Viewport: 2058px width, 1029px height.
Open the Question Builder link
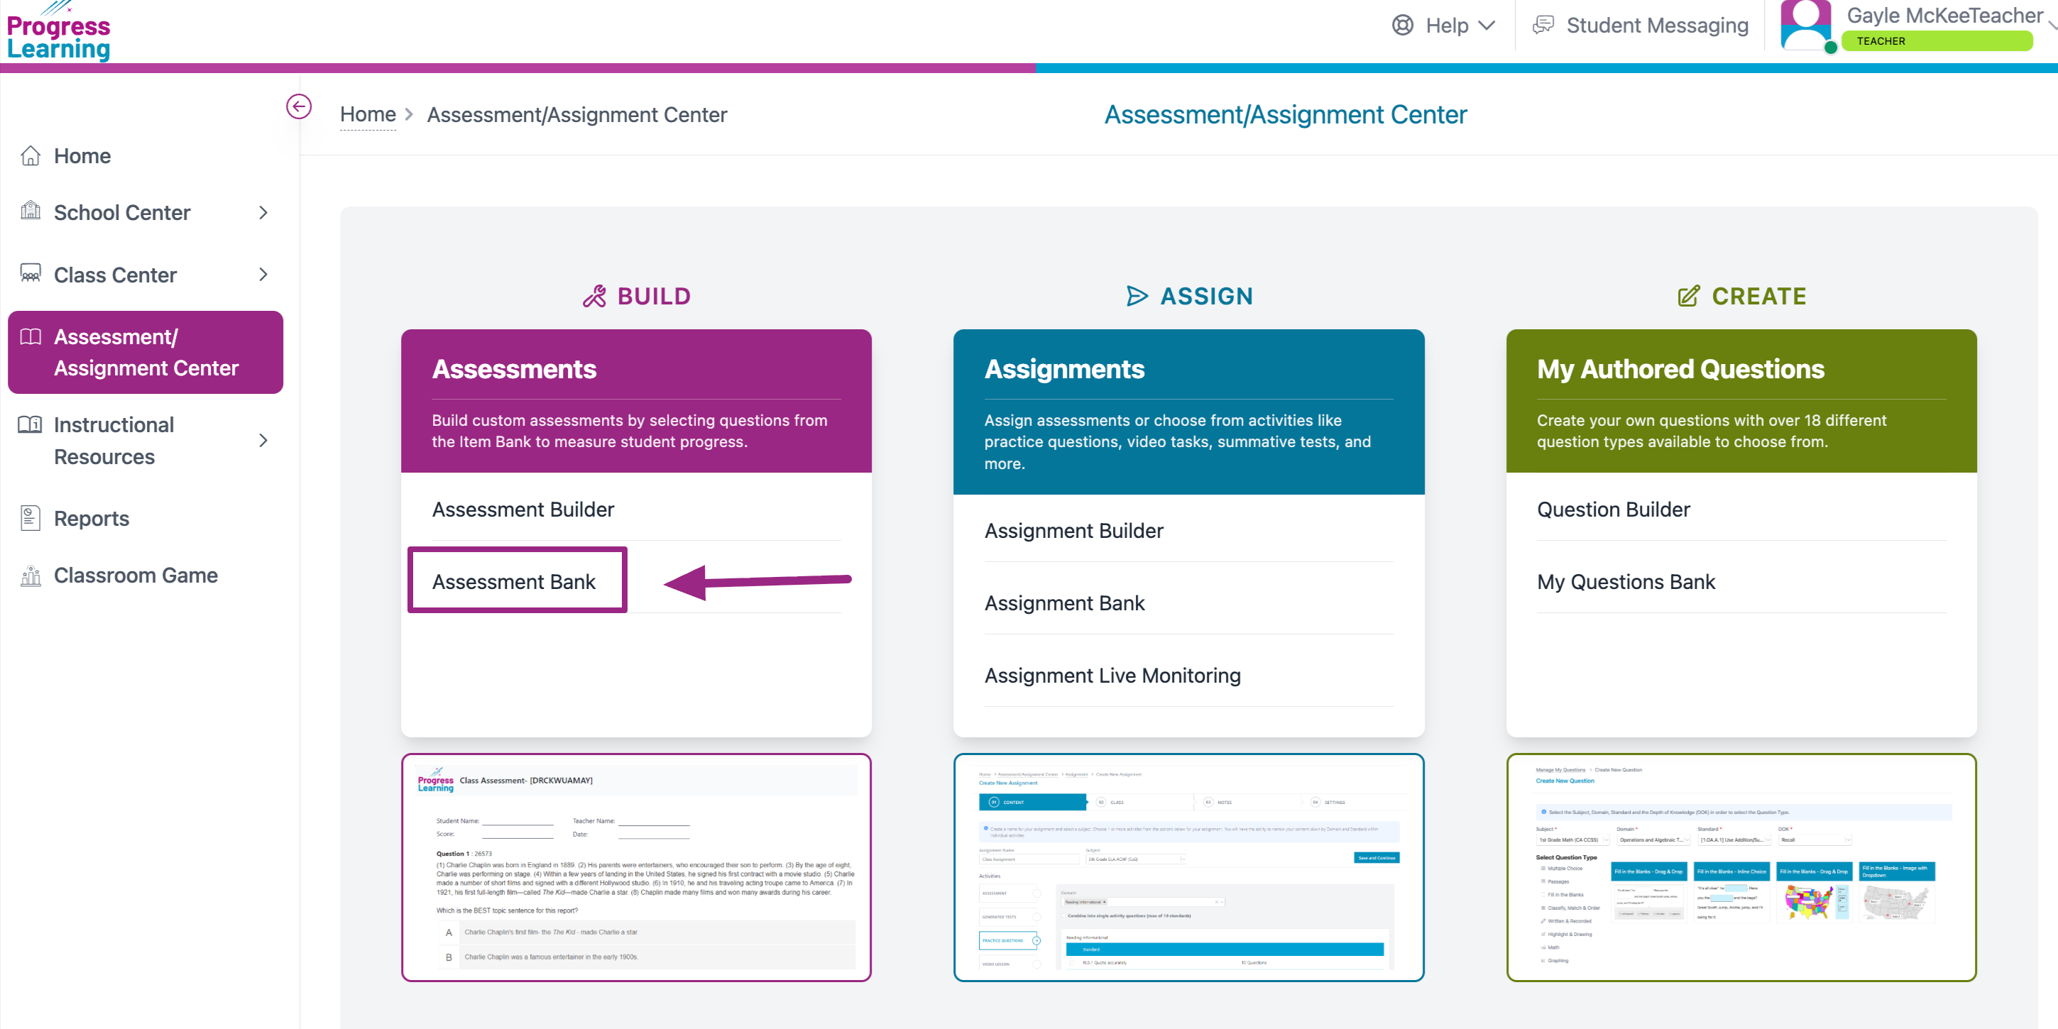[x=1613, y=509]
